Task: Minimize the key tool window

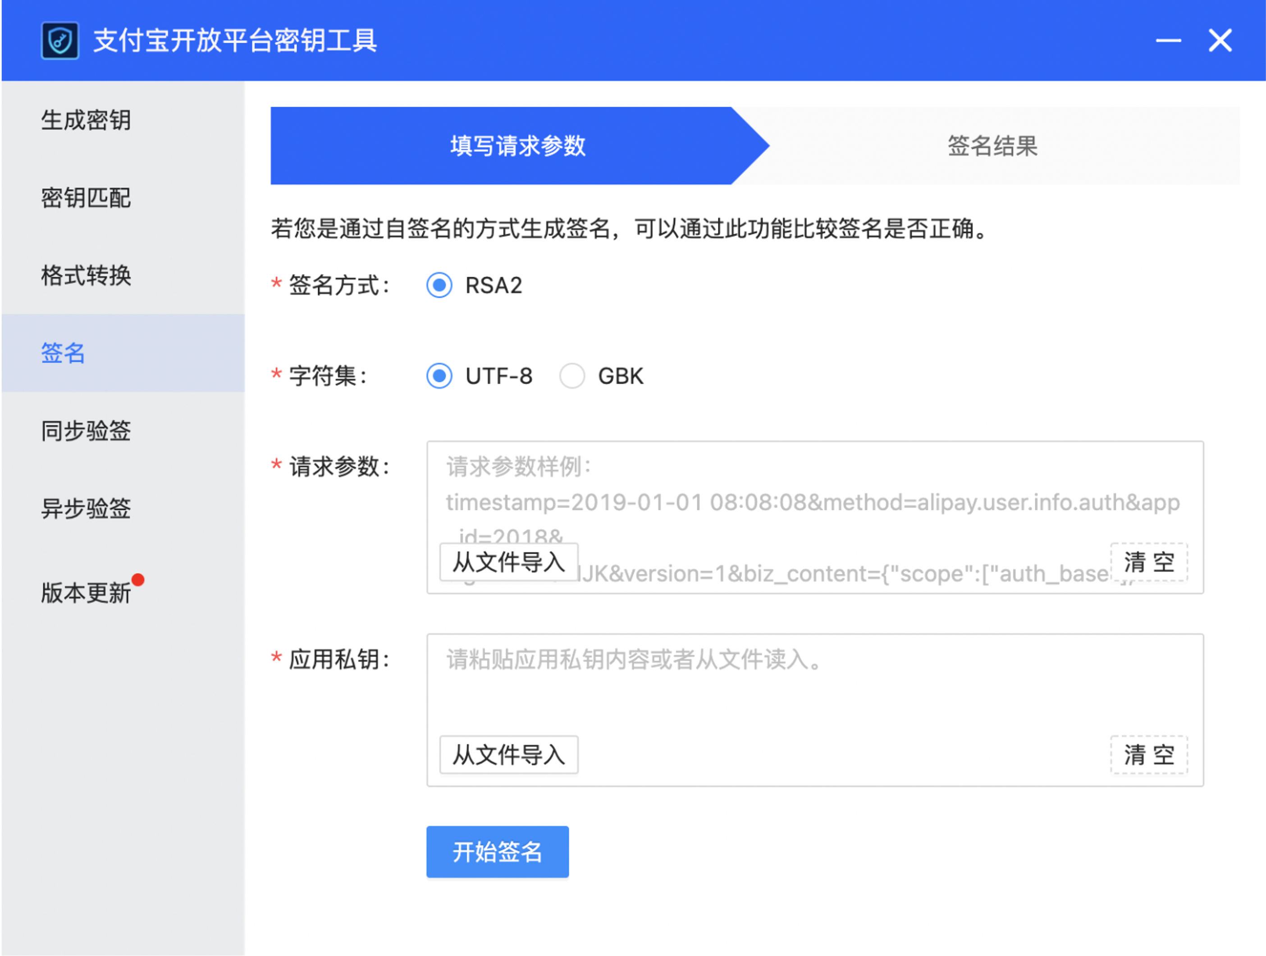Action: pos(1168,41)
